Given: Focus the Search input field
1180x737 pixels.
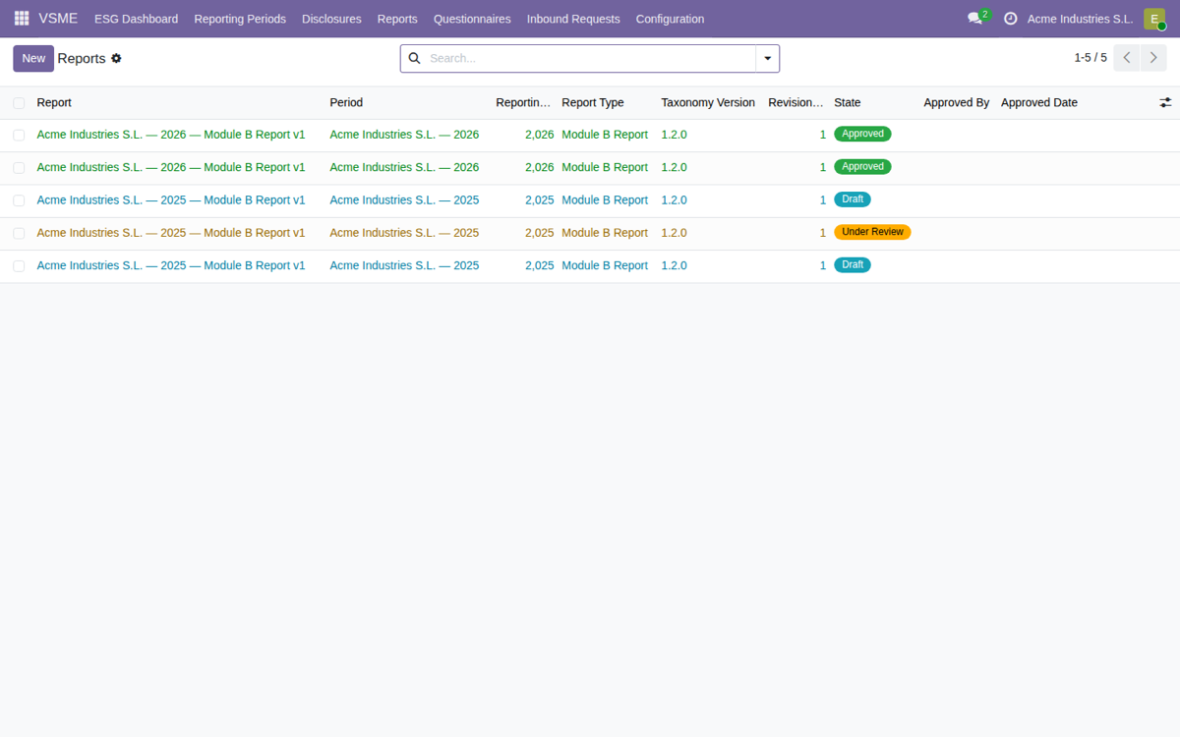Looking at the screenshot, I should [590, 59].
